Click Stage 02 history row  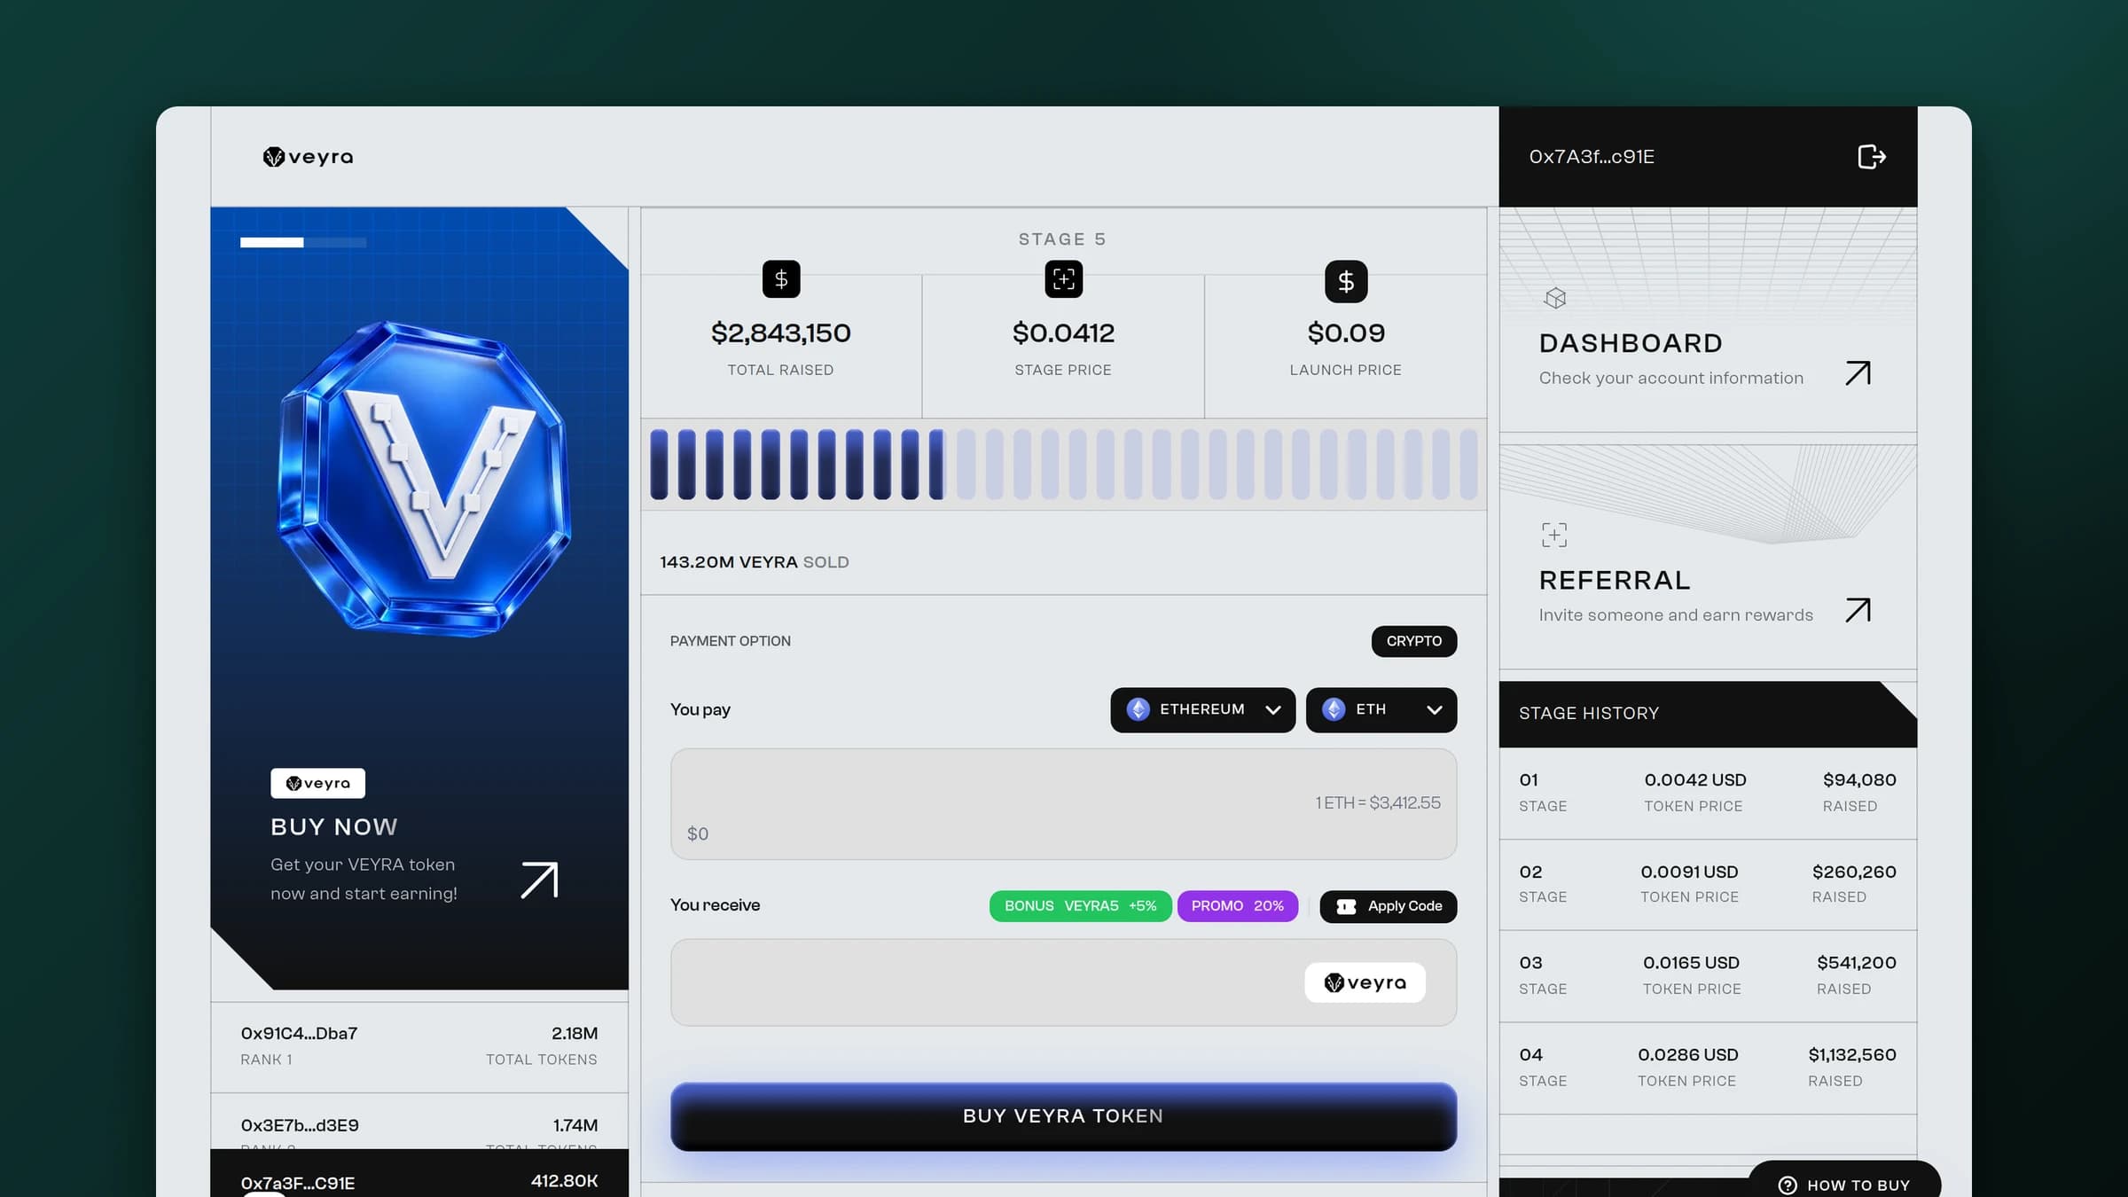click(x=1708, y=884)
